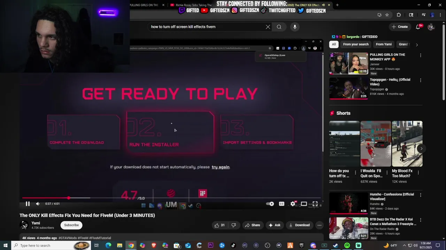The width and height of the screenshot is (446, 250).
Task: Open options for "How do you turn off tx" short
Action: coord(355,173)
